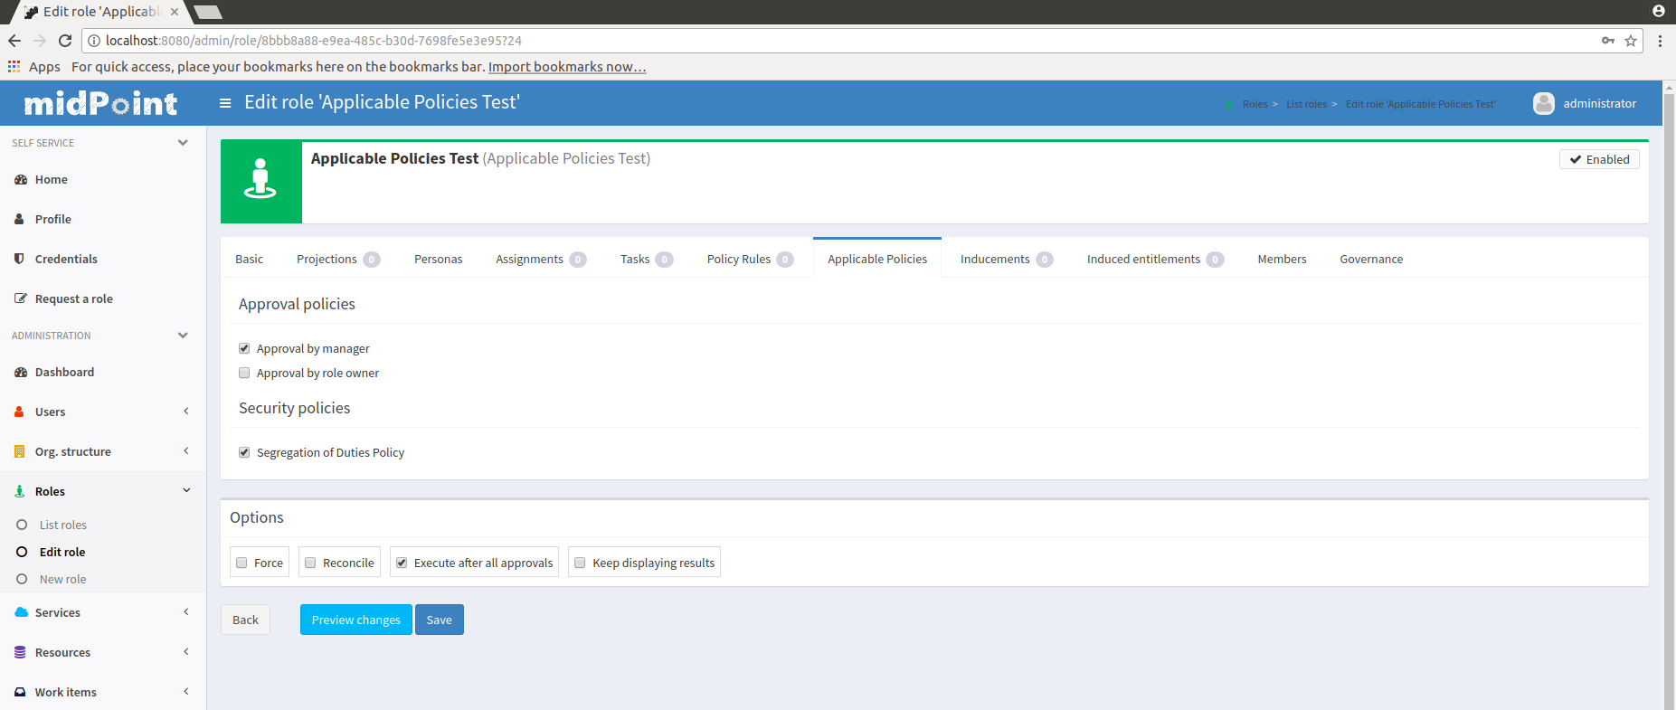Bookmark page with the star icon
Screen dimensions: 1676x710
point(1631,41)
